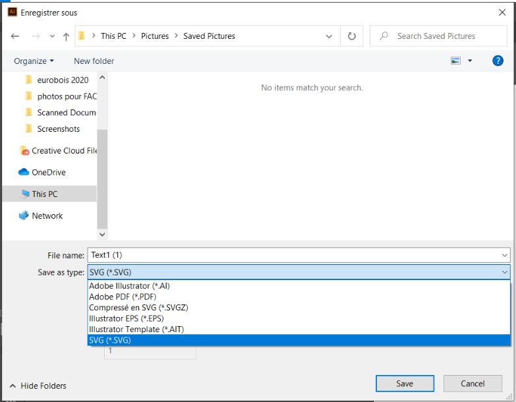Click the Change your view icon

(x=455, y=61)
